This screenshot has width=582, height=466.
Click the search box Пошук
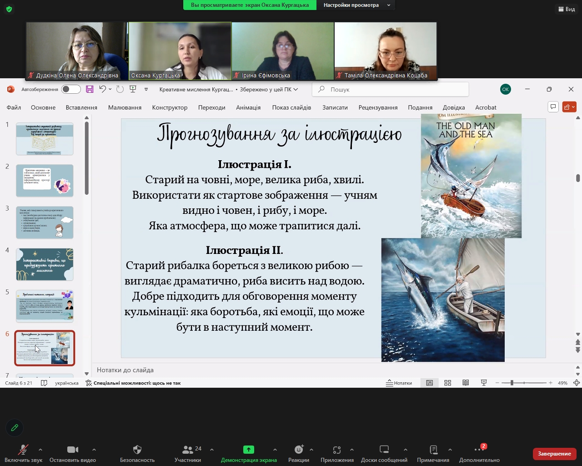[390, 90]
